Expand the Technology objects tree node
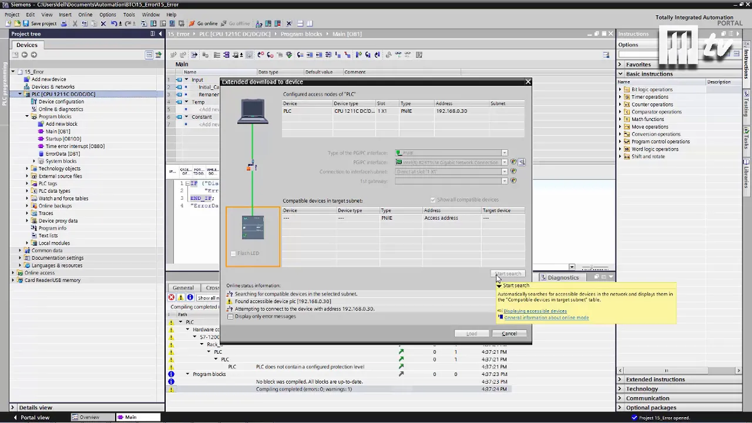The width and height of the screenshot is (752, 423). pos(27,169)
